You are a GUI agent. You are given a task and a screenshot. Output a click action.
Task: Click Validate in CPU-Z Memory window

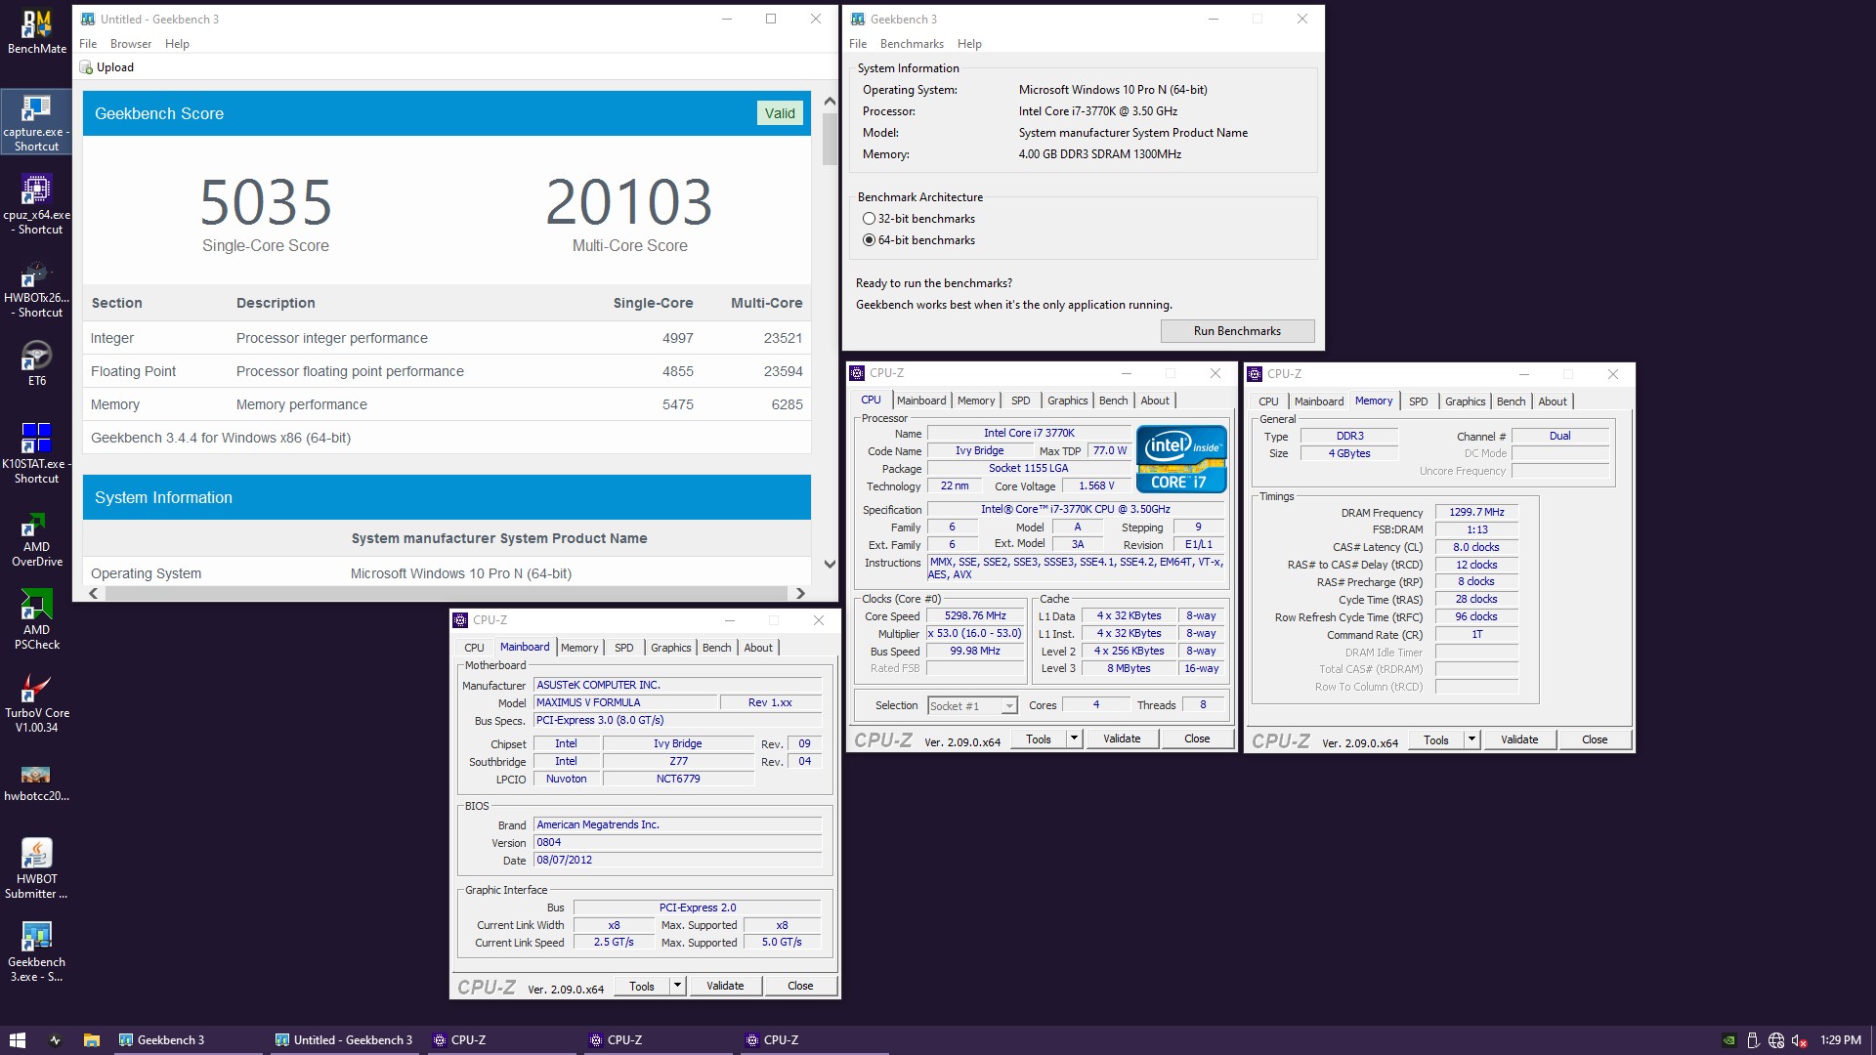pos(1519,739)
